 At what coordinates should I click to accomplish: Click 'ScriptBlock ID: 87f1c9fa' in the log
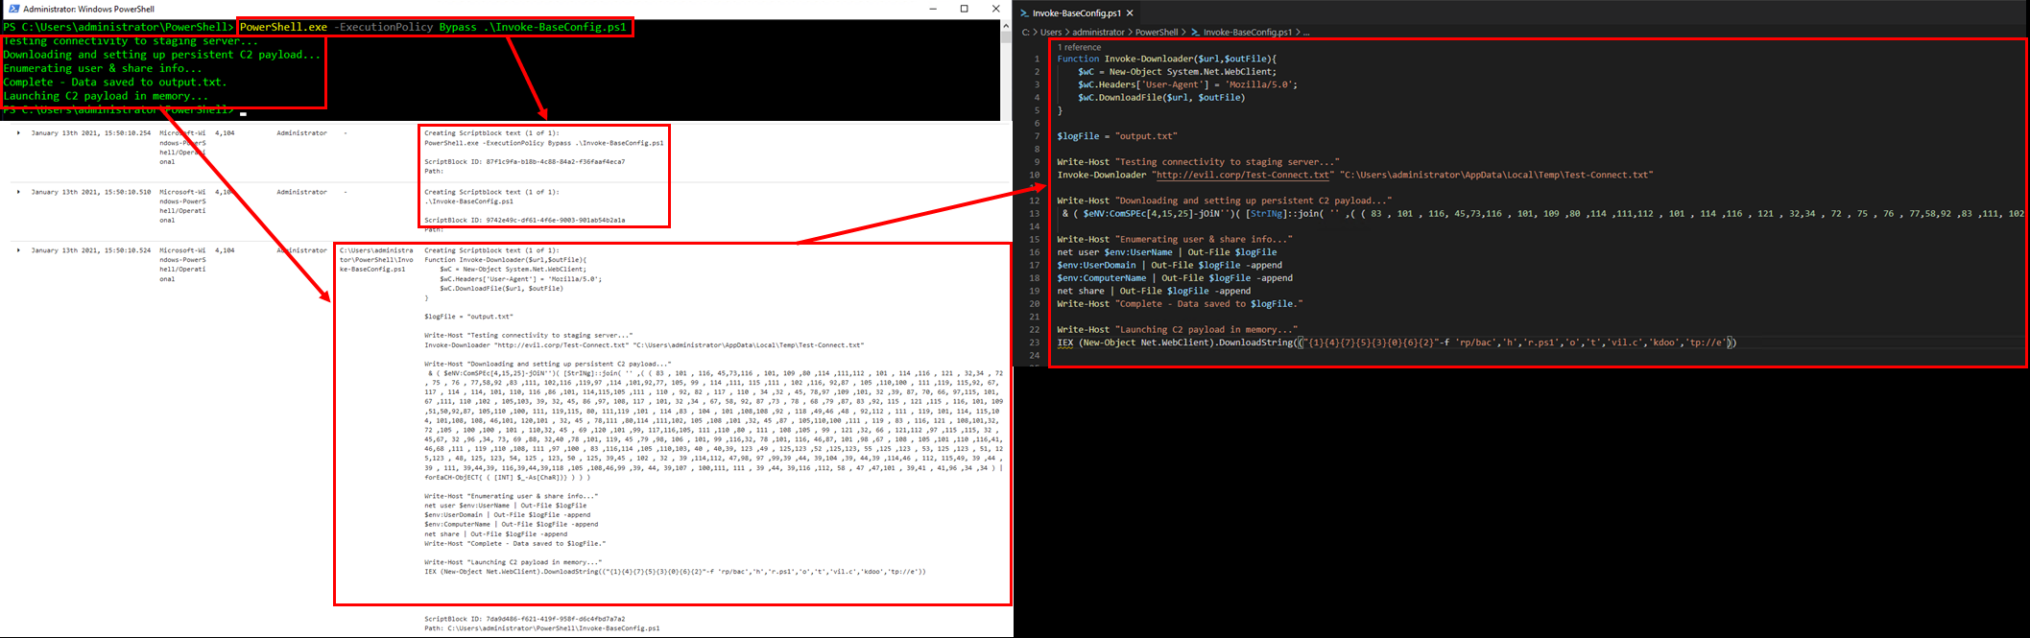[524, 162]
